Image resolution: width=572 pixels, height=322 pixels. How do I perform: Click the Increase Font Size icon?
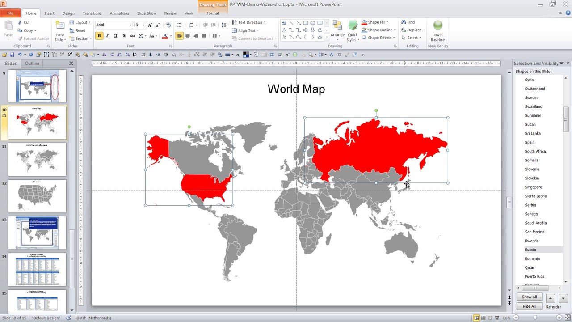150,25
